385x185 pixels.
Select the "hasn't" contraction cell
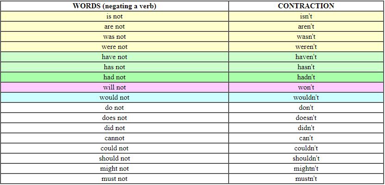[306, 67]
